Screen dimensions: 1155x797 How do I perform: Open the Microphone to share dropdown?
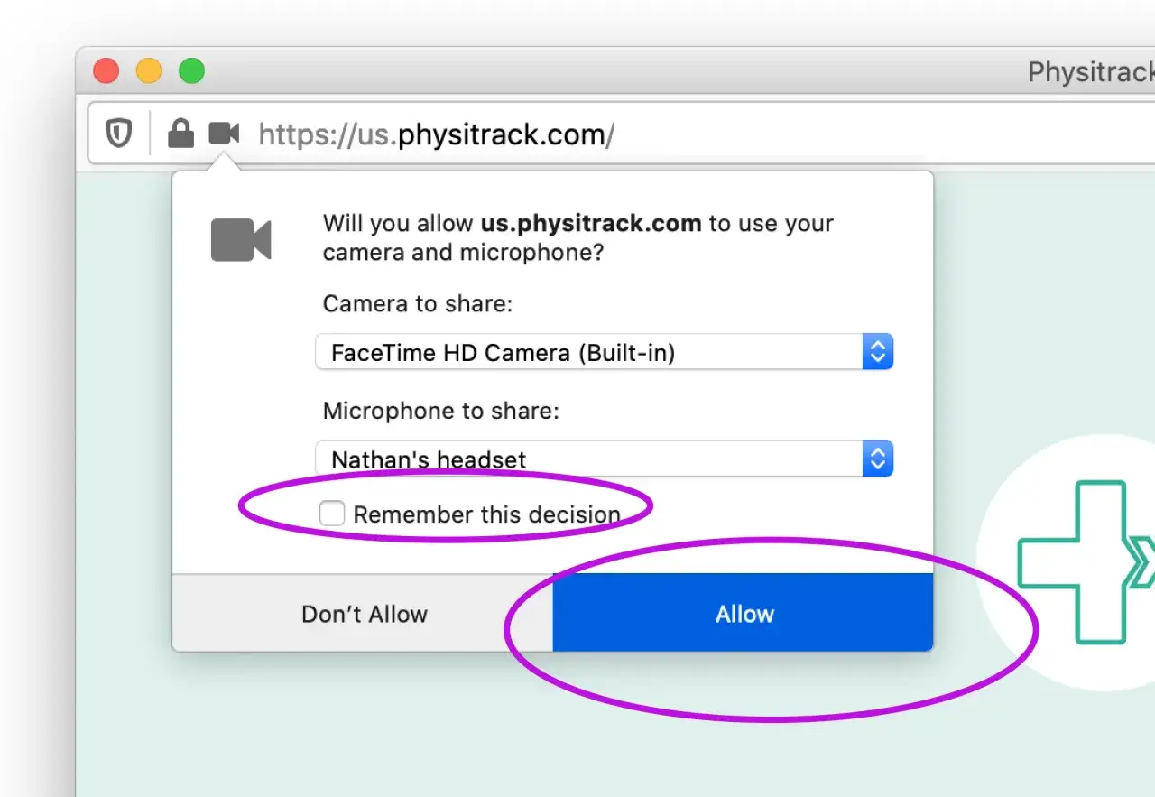(x=604, y=459)
